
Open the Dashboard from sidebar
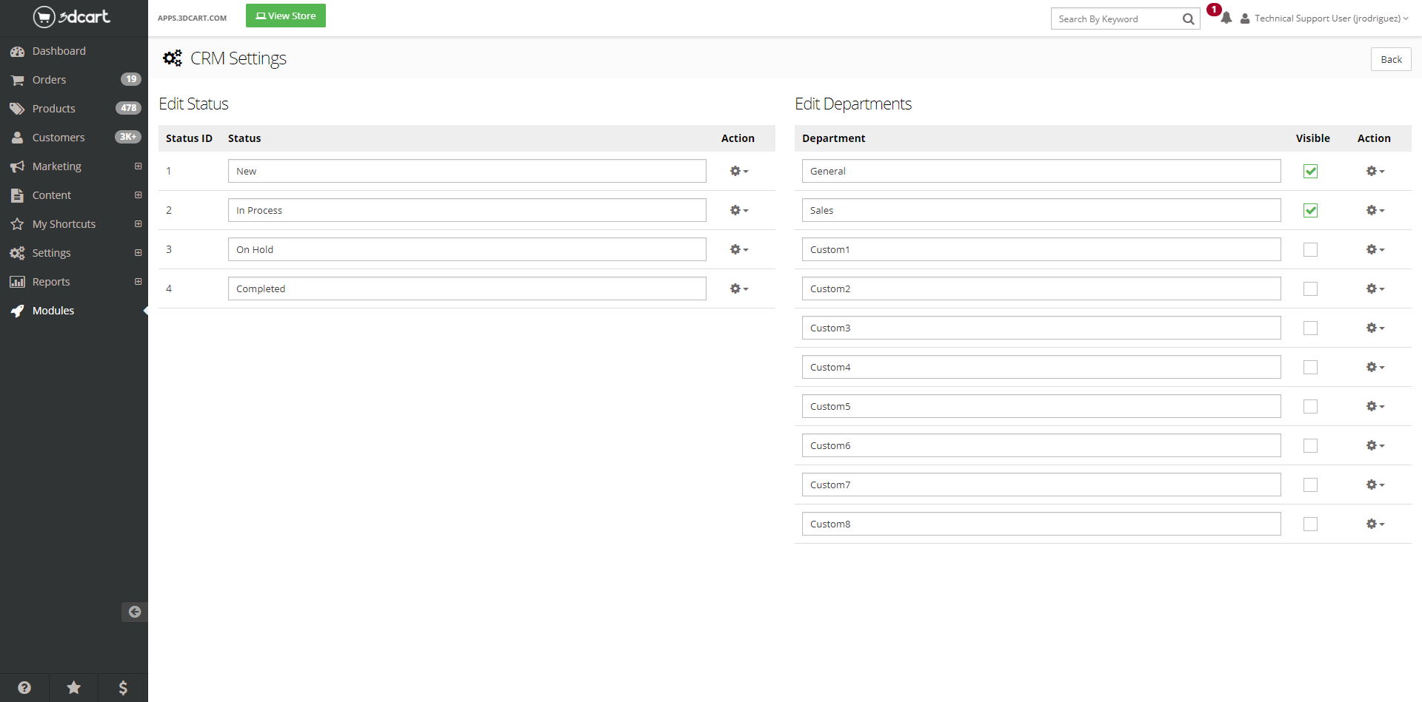pyautogui.click(x=59, y=51)
